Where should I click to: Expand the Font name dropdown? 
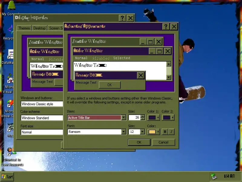point(124,132)
